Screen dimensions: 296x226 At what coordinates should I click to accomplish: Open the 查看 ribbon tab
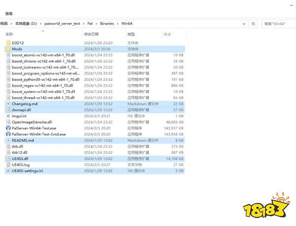(9, 14)
